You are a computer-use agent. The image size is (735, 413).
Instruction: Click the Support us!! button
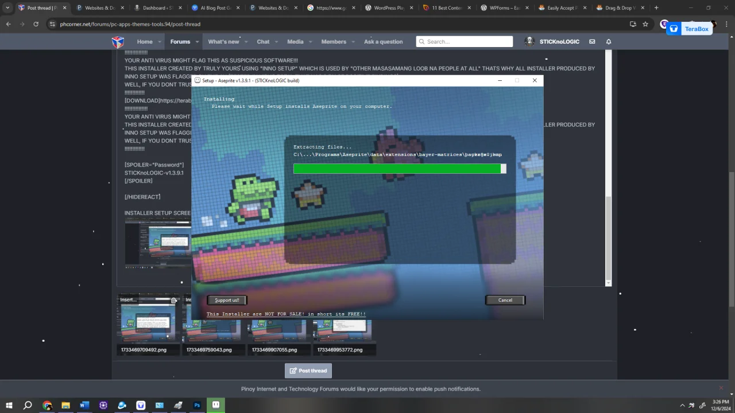(227, 300)
